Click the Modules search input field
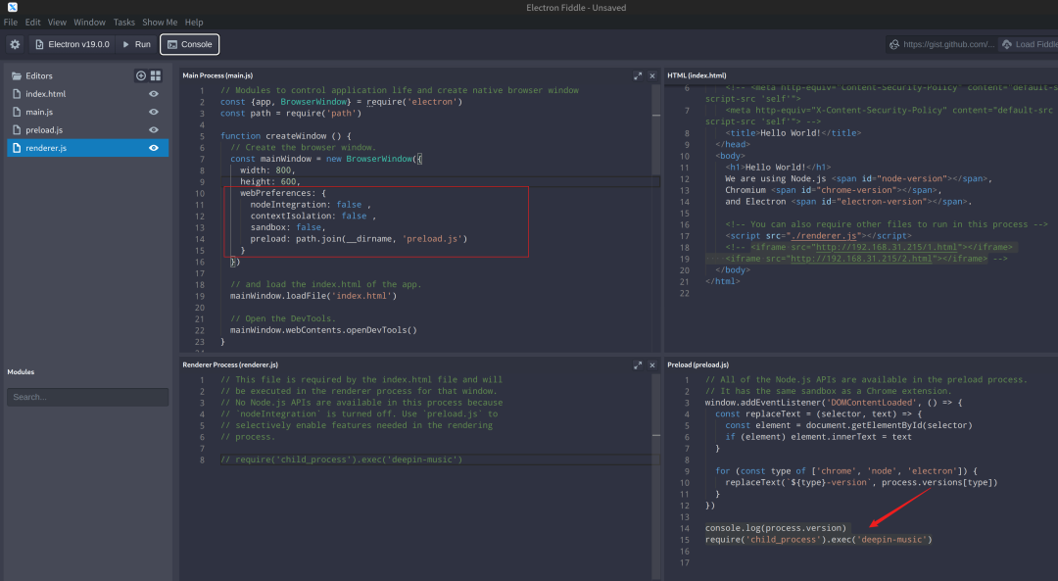 click(x=87, y=397)
